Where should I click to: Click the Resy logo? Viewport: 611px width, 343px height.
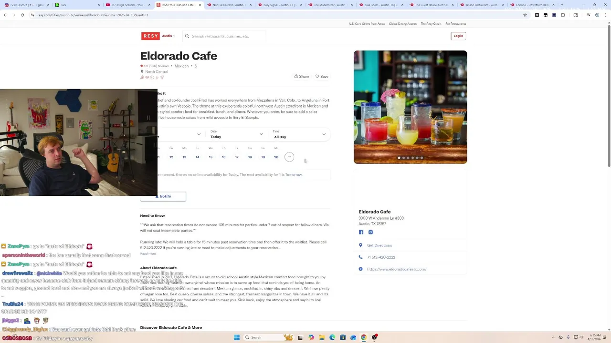150,36
